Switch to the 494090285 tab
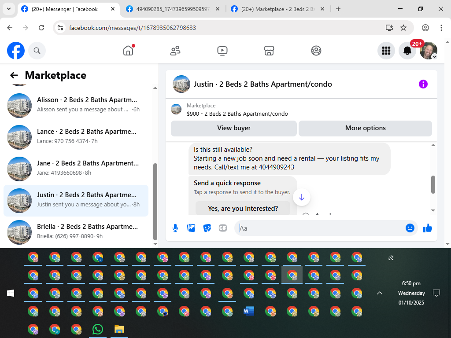Viewport: 451px width, 338px height. pos(173,9)
